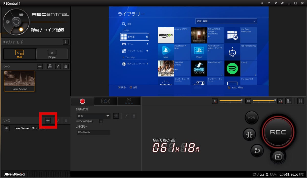Adjust the speaker volume slider
The image size is (307, 178).
pyautogui.click(x=264, y=101)
